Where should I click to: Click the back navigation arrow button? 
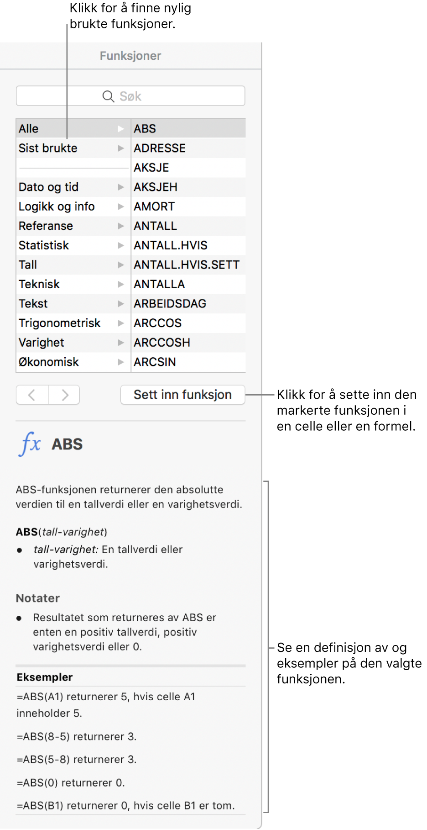pos(32,395)
